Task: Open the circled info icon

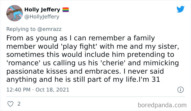Action: (x=180, y=90)
